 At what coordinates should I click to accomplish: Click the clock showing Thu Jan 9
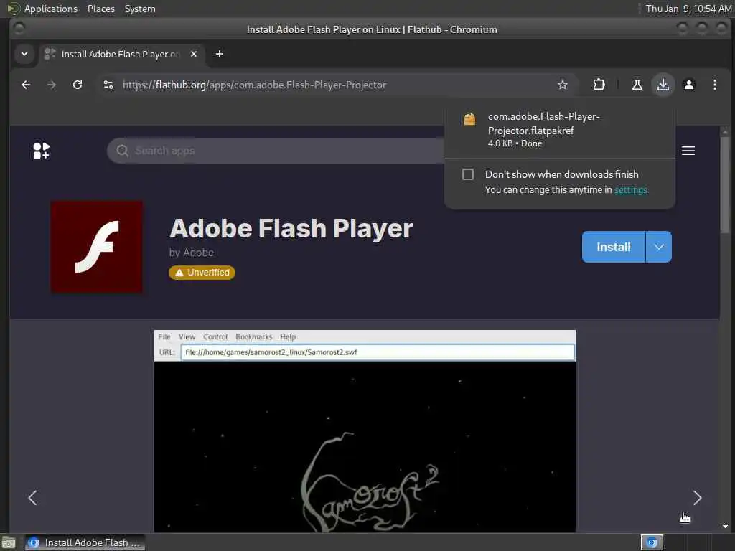coord(688,9)
